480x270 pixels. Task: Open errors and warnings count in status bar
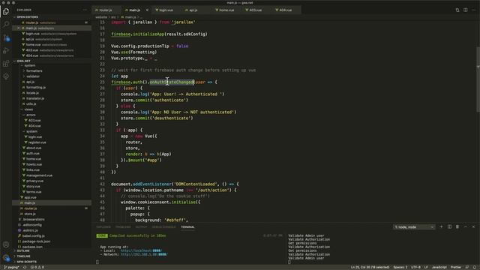click(37, 267)
